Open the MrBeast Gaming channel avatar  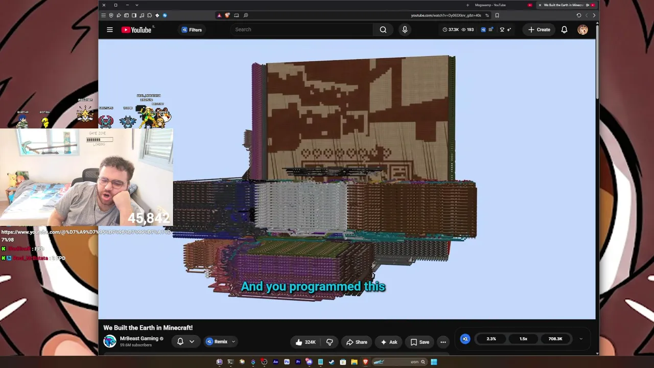tap(110, 341)
